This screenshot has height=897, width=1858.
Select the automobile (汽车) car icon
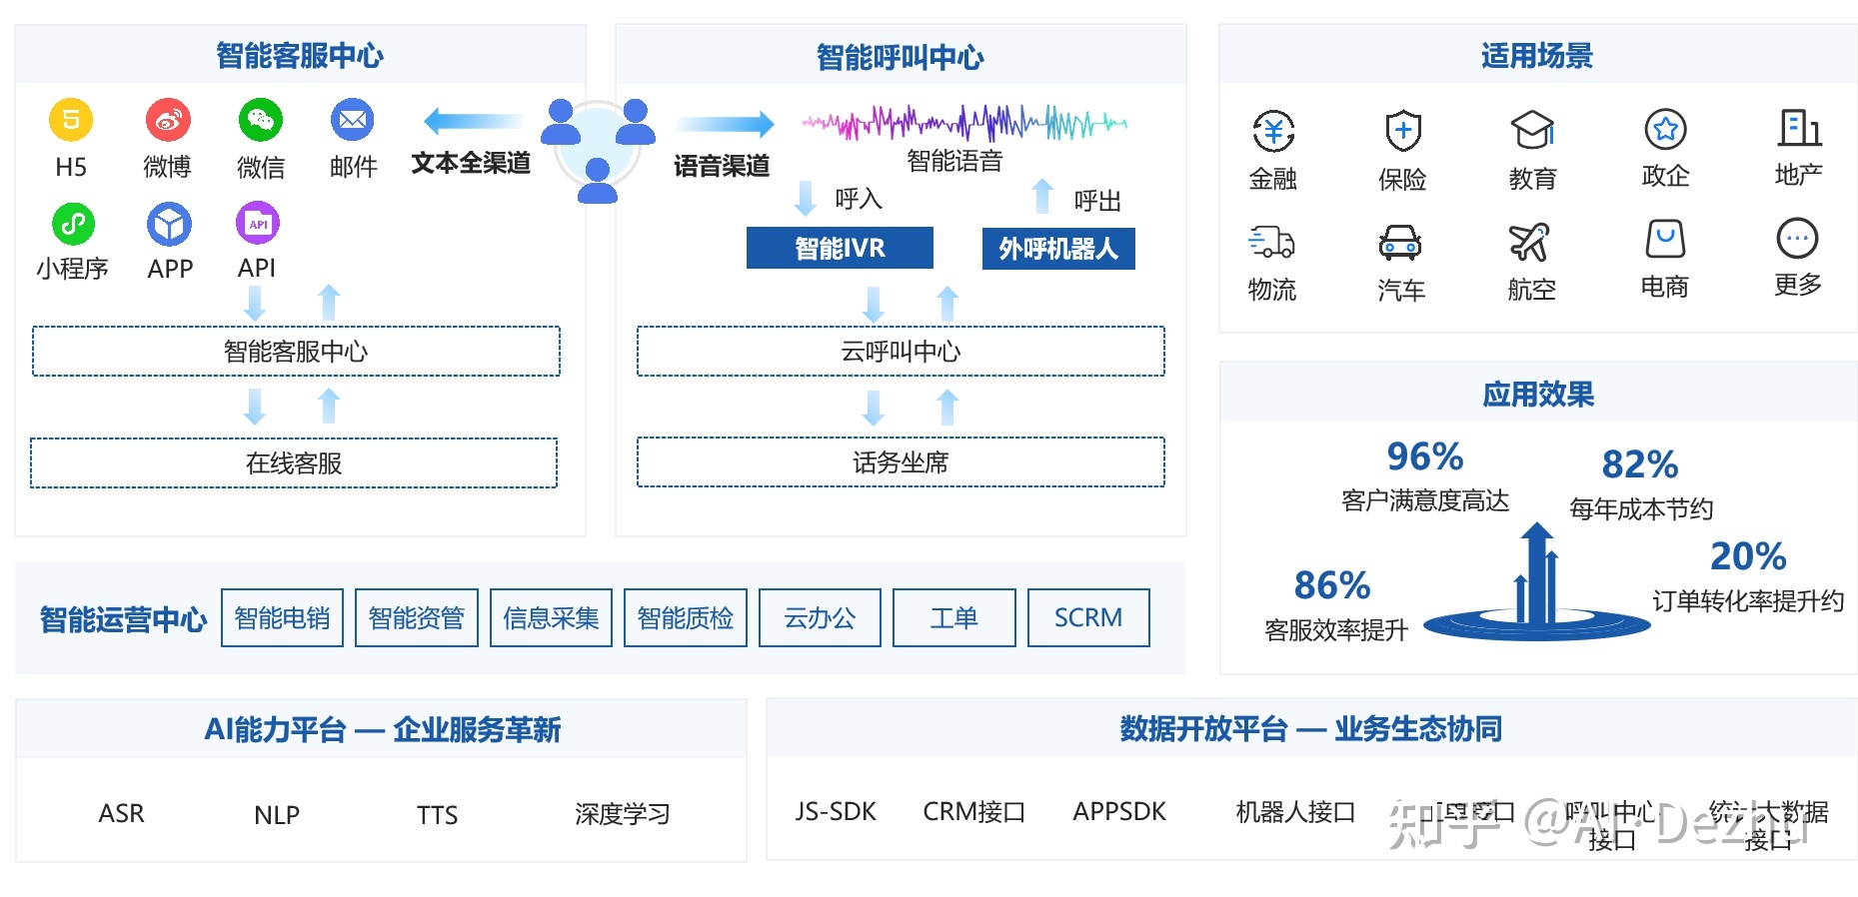coord(1400,242)
